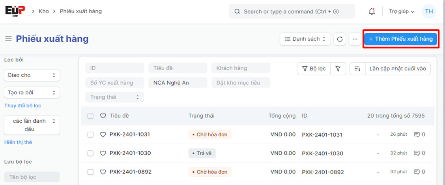
Task: Open the Trợ giúp help menu
Action: (x=401, y=11)
